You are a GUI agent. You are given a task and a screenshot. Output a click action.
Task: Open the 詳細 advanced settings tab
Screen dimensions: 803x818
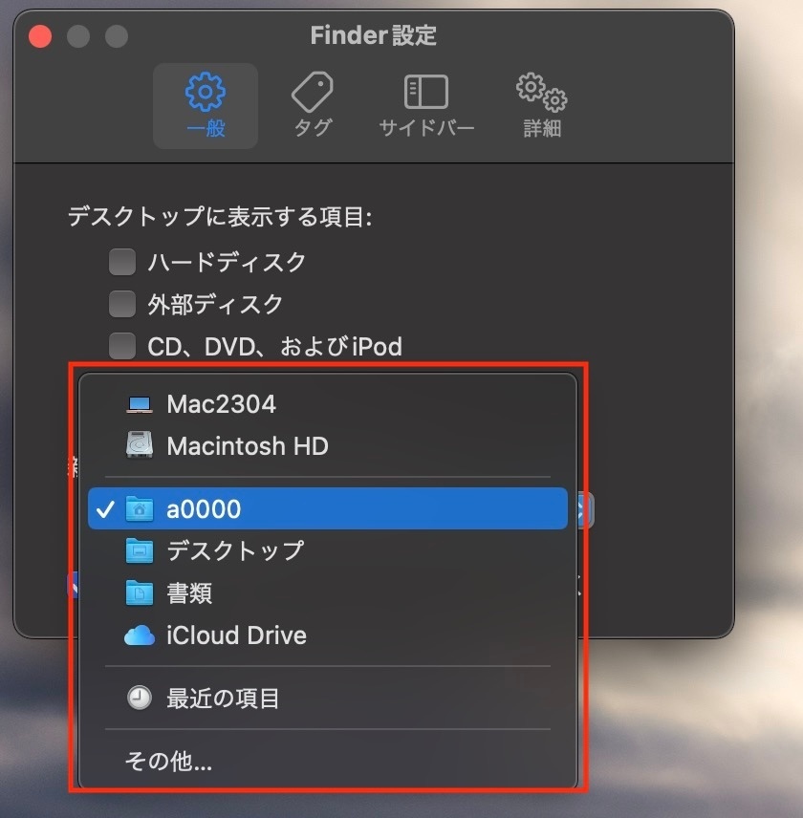click(542, 105)
